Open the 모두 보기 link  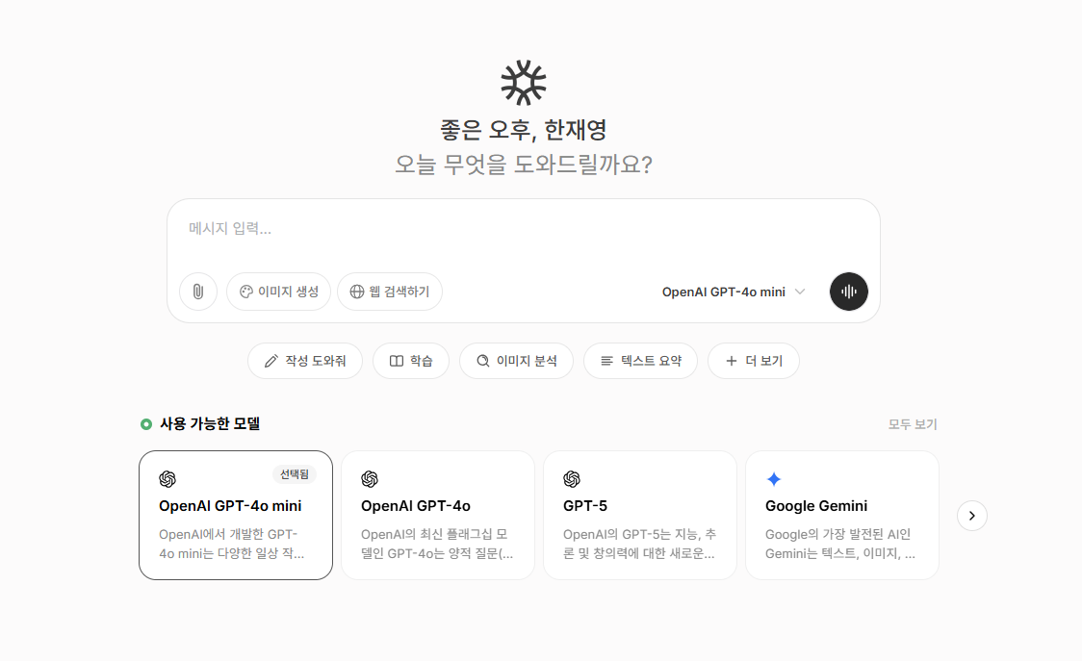pos(913,424)
